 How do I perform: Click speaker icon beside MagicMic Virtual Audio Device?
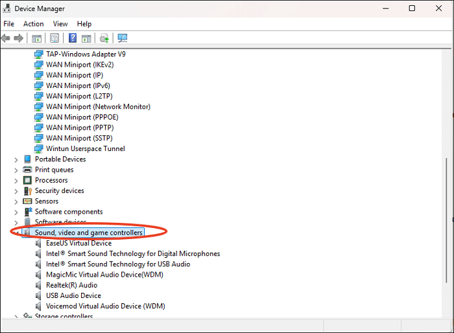point(38,275)
